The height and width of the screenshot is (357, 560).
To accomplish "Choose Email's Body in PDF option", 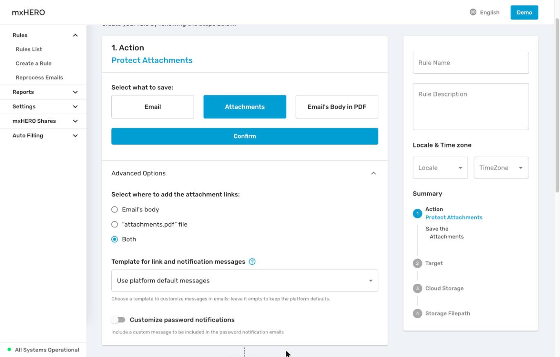I will coord(337,107).
